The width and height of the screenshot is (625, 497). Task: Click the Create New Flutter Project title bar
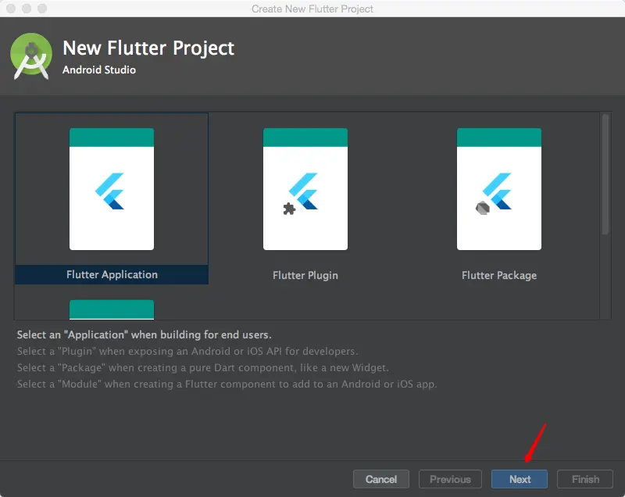312,9
